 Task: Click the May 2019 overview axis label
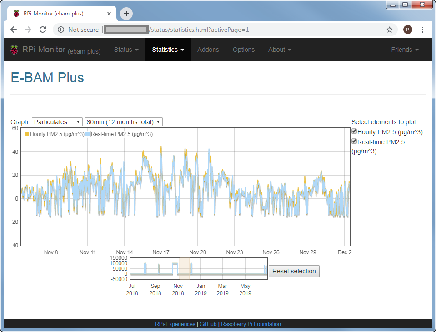245,289
